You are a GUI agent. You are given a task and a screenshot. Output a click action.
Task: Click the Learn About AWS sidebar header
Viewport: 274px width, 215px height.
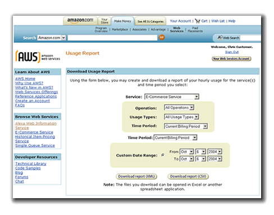coord(38,72)
